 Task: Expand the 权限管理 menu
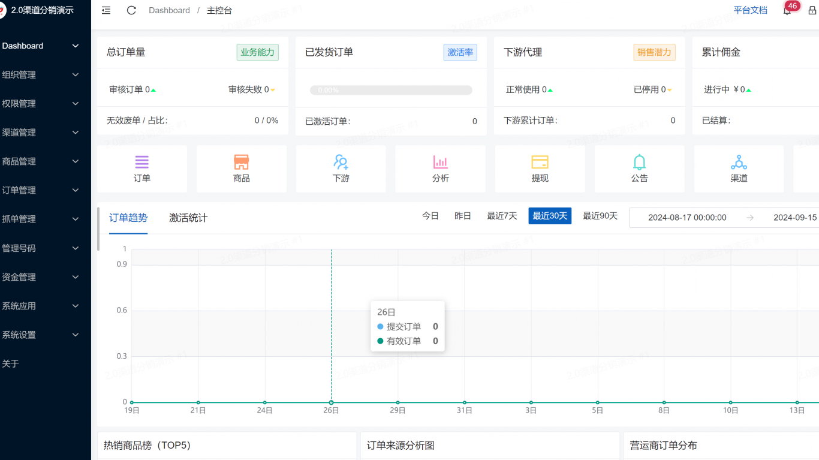pyautogui.click(x=46, y=104)
